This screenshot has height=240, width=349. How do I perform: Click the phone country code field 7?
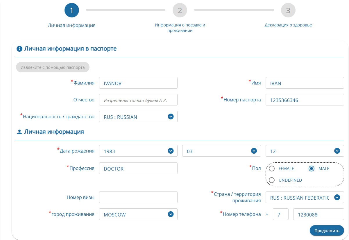[x=281, y=214]
